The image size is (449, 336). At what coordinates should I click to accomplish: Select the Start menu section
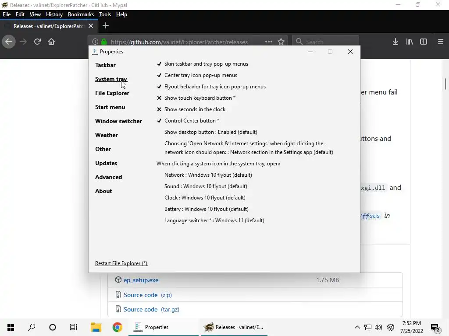click(x=110, y=107)
